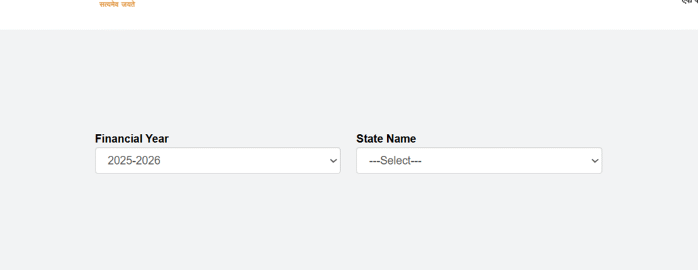The width and height of the screenshot is (698, 270).
Task: Open the Financial Year dropdown
Action: pyautogui.click(x=217, y=161)
